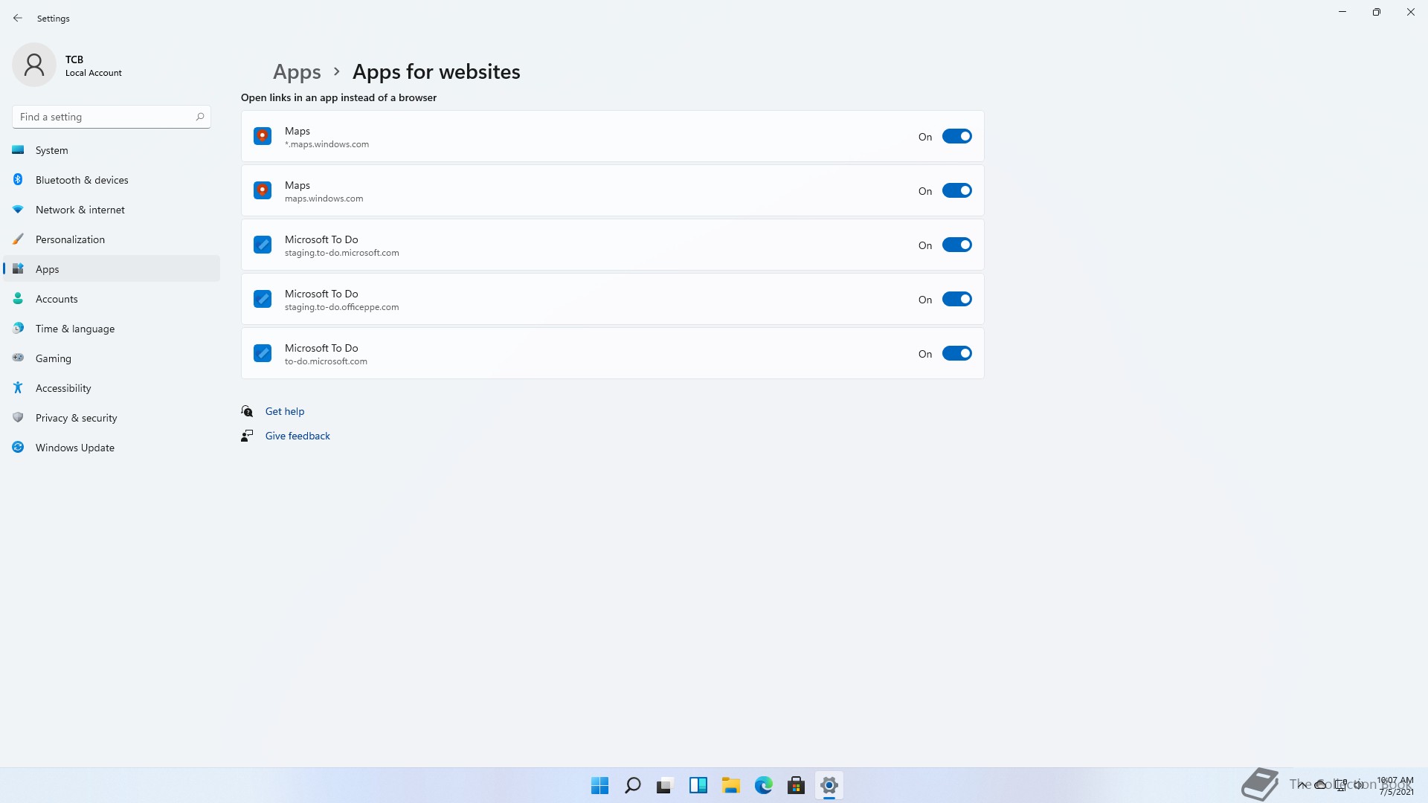The image size is (1428, 803).
Task: Click the Give feedback icon
Action: coord(247,436)
